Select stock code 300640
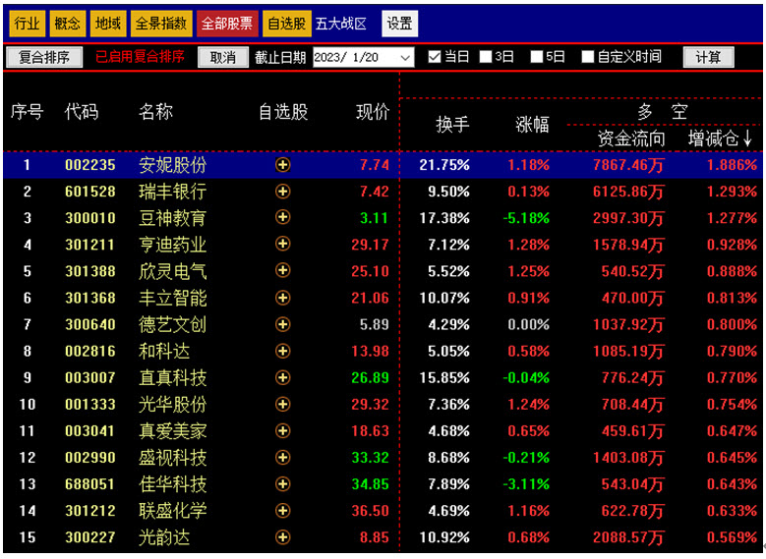 point(90,324)
